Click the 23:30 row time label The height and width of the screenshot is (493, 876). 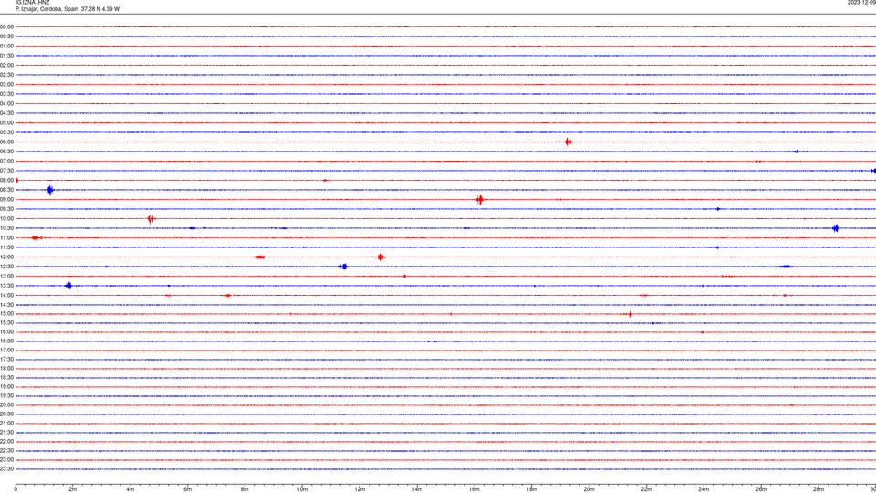[x=6, y=469]
